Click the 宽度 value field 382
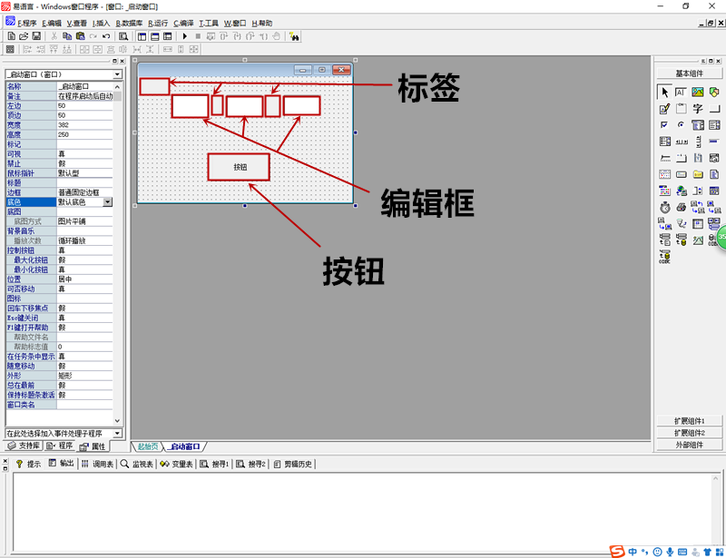Viewport: 726px width, 558px height. click(84, 125)
